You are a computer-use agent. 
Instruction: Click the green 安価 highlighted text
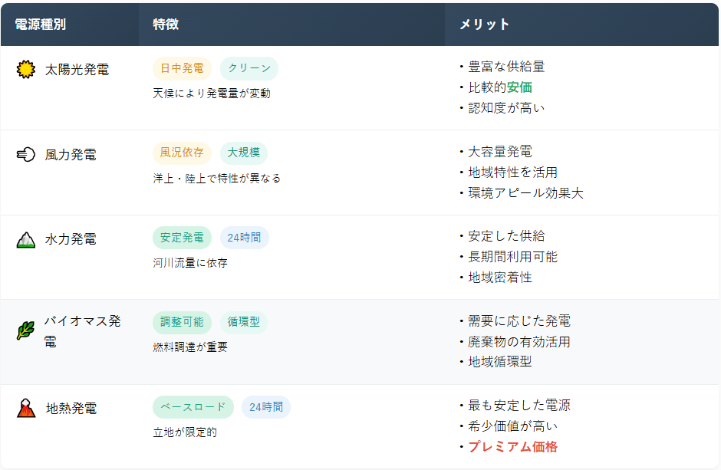[x=519, y=87]
